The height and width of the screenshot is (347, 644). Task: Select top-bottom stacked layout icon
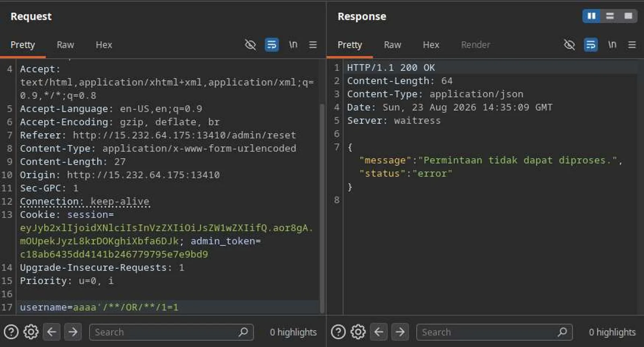coord(610,16)
